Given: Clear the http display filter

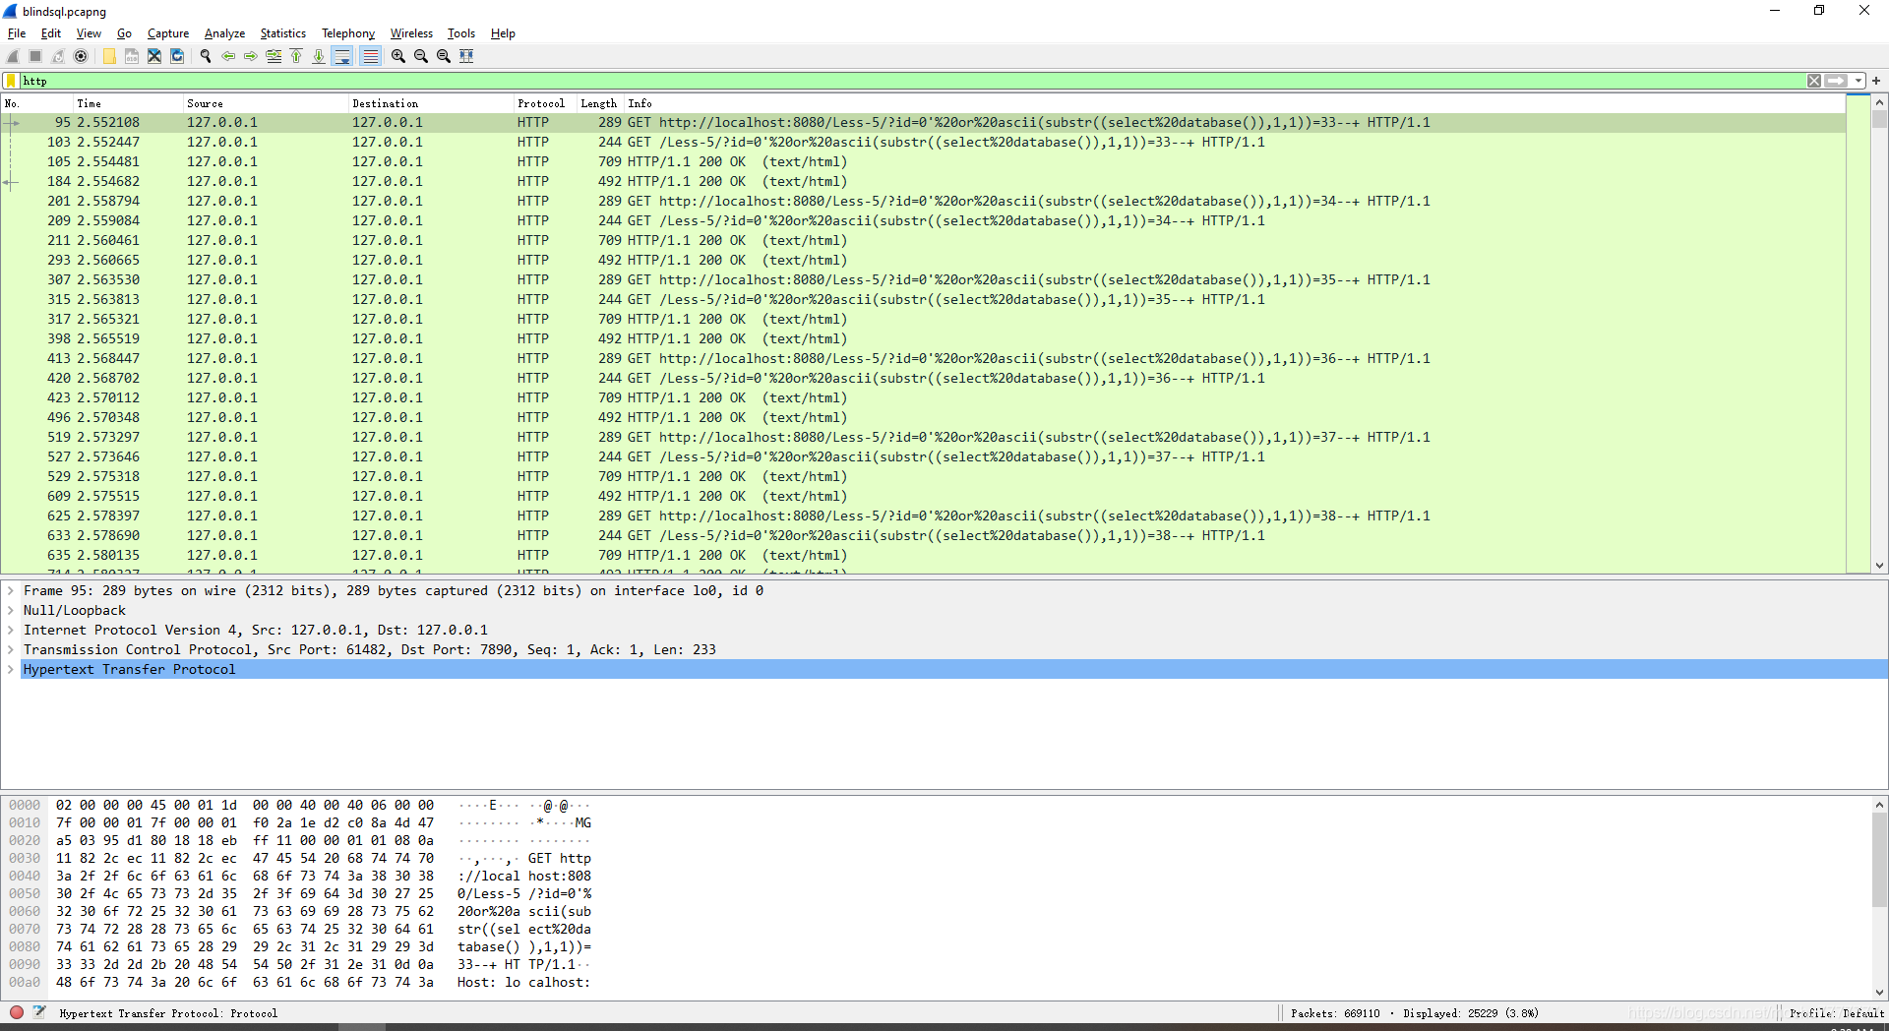Looking at the screenshot, I should 1813,81.
